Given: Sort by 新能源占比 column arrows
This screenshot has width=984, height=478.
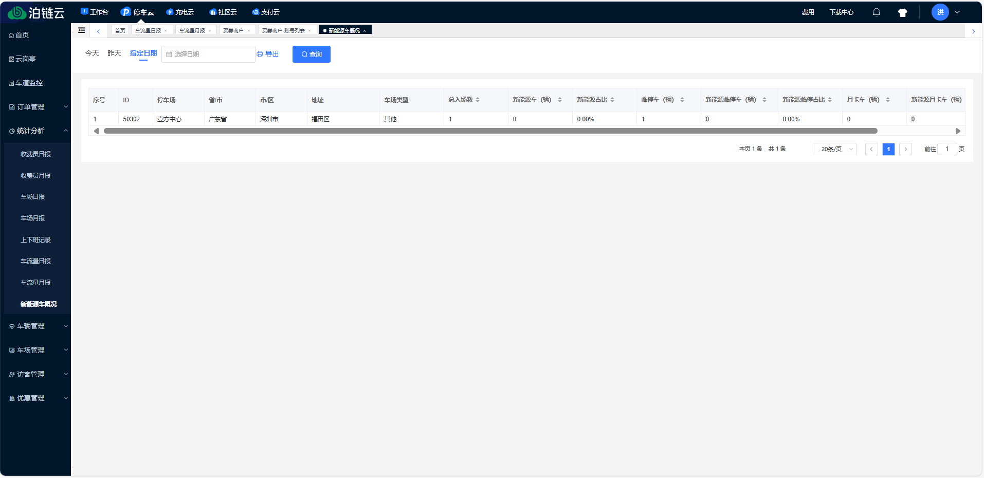Looking at the screenshot, I should (612, 100).
